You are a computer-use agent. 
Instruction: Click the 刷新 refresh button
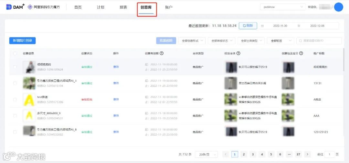[x=248, y=26]
